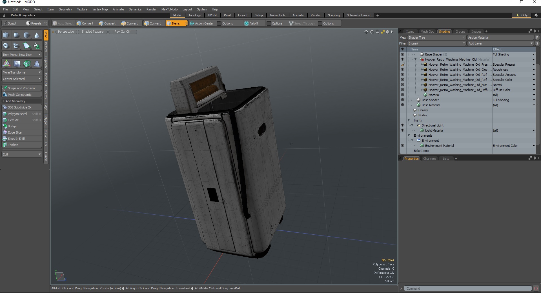The width and height of the screenshot is (541, 293).
Task: Activate the grid deform tool icon
Action: coord(16,64)
